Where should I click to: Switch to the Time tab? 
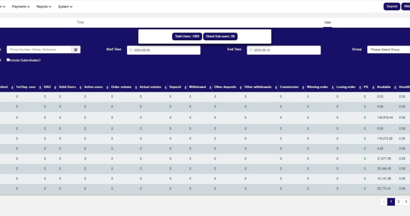click(x=80, y=22)
